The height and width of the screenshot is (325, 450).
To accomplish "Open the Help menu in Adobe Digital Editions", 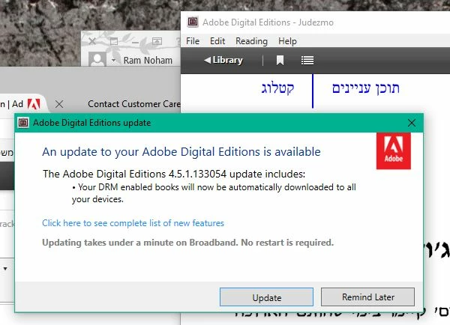I will 287,41.
